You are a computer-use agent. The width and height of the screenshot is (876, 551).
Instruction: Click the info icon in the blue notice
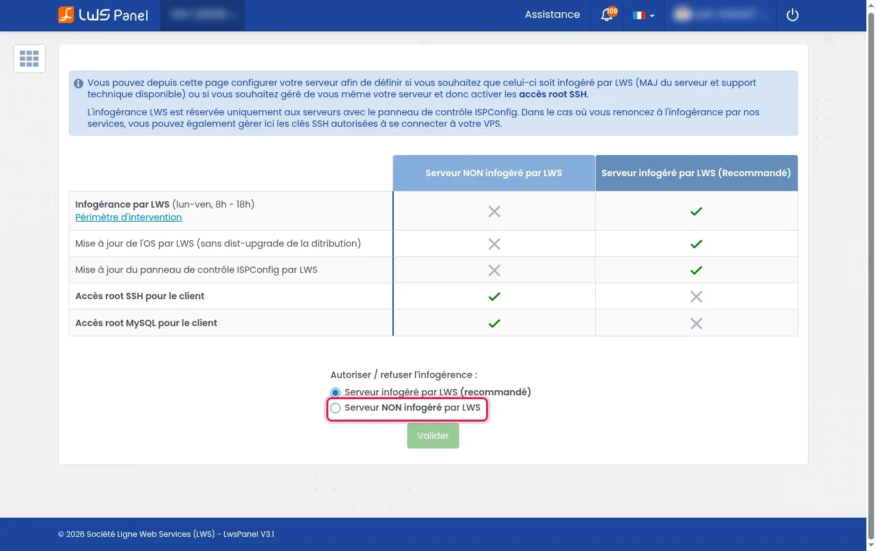pos(78,83)
